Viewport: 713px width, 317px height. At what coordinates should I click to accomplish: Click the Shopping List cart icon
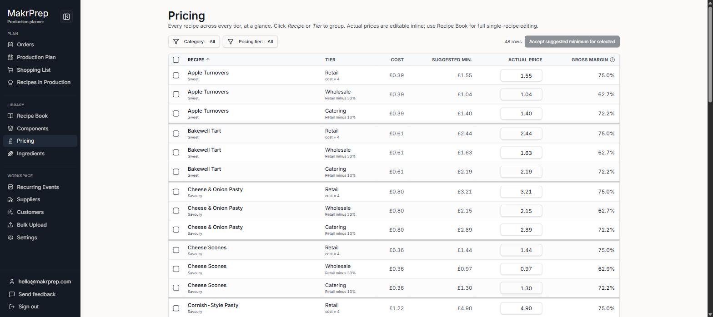(10, 70)
